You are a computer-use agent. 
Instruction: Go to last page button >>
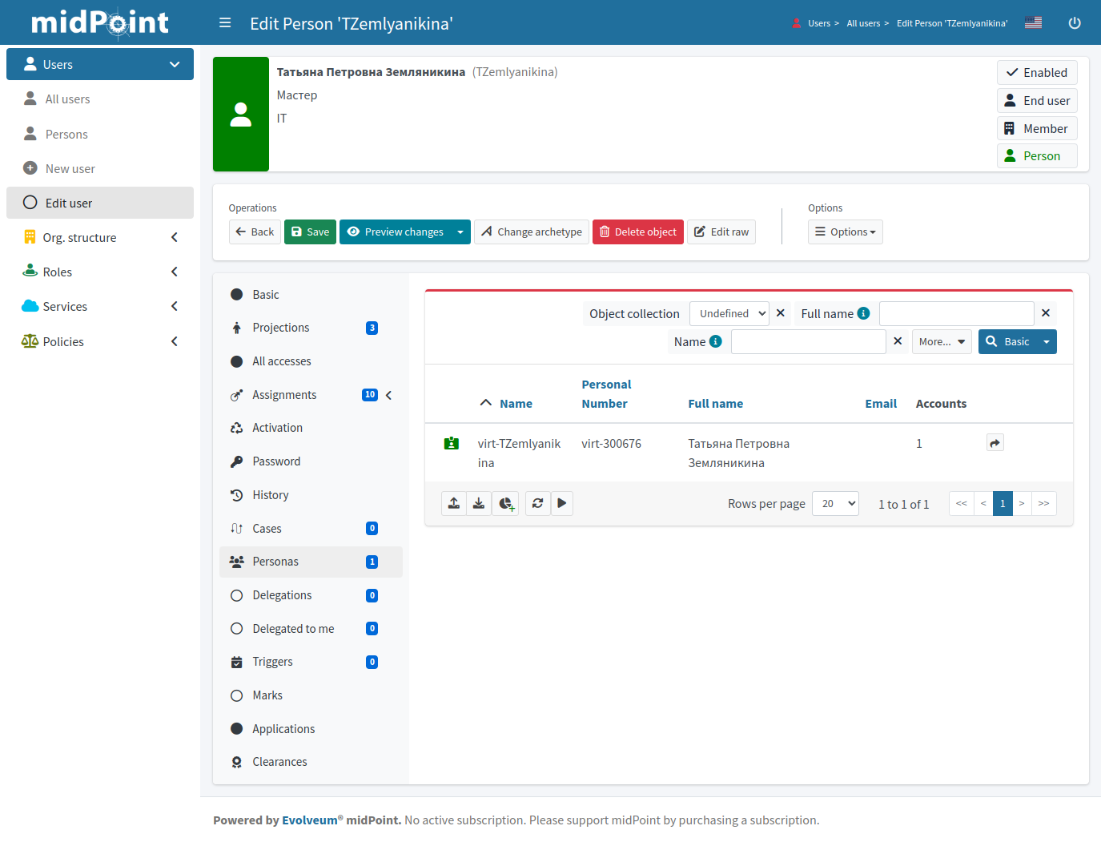coord(1044,503)
